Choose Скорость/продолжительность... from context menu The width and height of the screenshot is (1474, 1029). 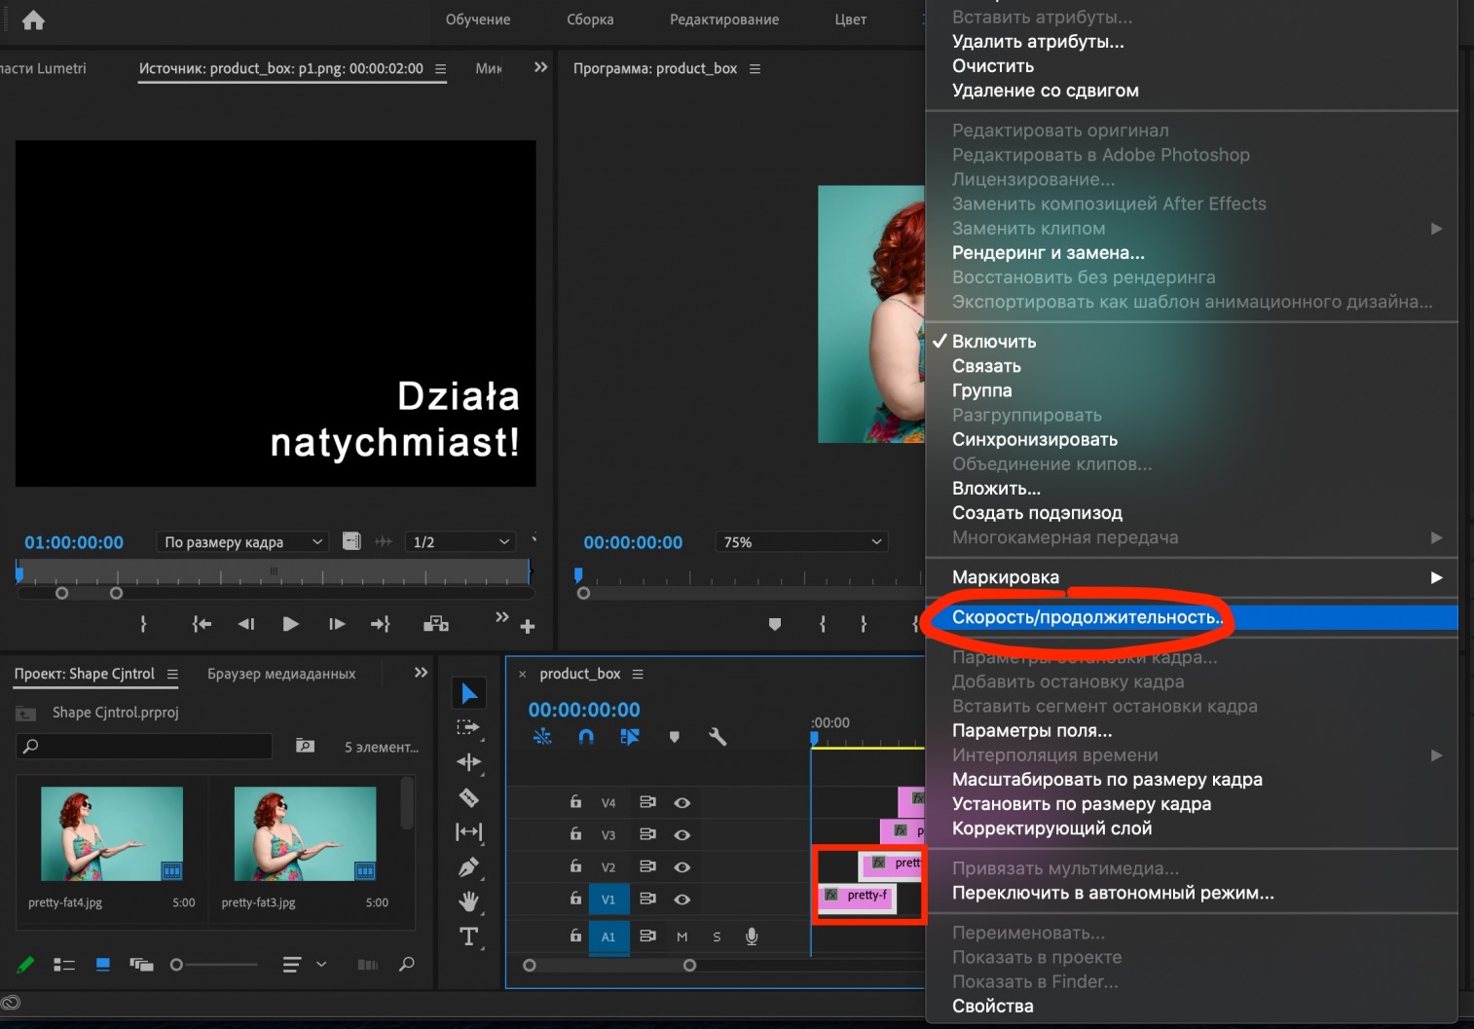tap(1191, 617)
